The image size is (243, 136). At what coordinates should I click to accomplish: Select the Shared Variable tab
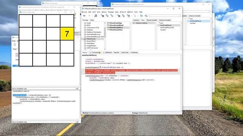pyautogui.click(x=152, y=20)
